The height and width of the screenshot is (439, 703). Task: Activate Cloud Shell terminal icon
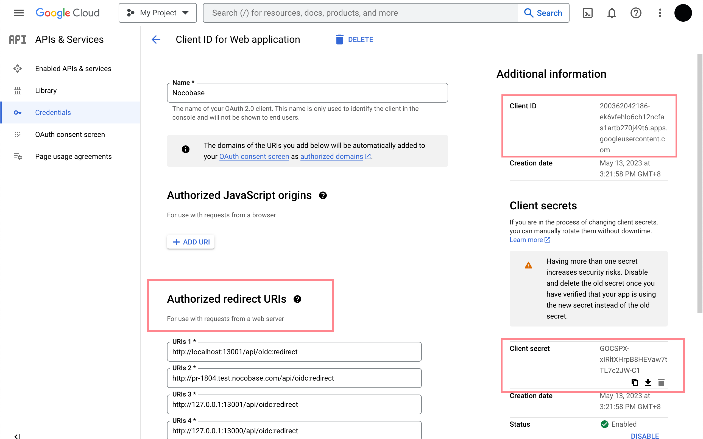(587, 13)
